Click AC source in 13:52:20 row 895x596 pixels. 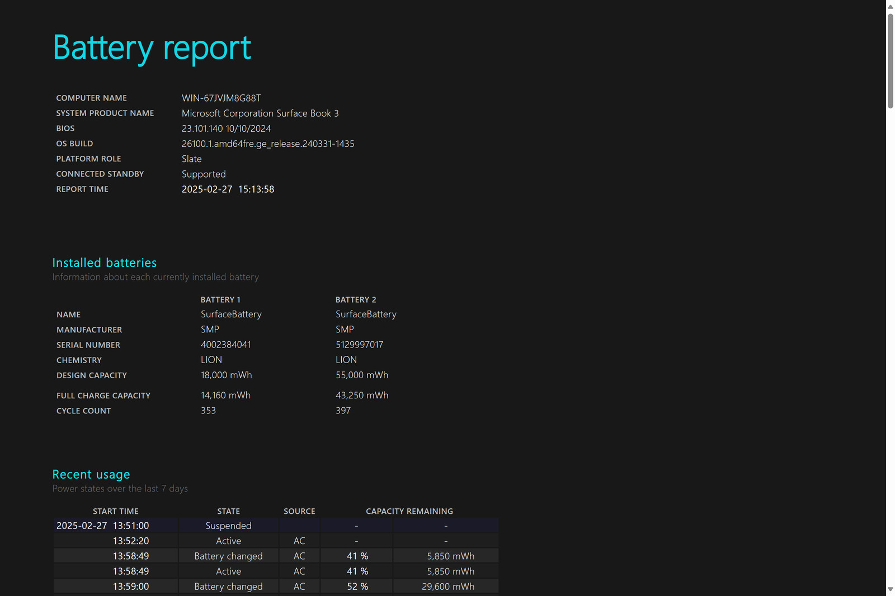pyautogui.click(x=299, y=541)
